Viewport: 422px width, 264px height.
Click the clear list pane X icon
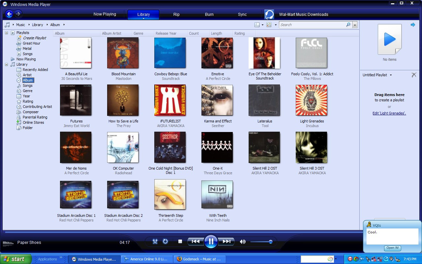point(414,75)
